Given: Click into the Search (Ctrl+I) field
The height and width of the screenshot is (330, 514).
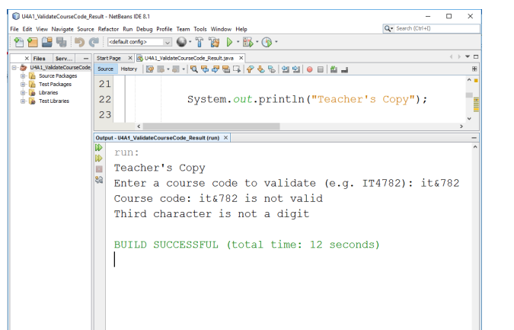Looking at the screenshot, I should point(432,28).
